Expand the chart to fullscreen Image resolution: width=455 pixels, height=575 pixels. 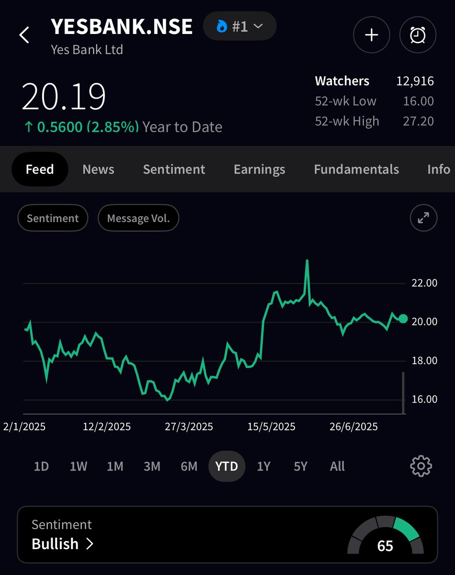pos(423,218)
